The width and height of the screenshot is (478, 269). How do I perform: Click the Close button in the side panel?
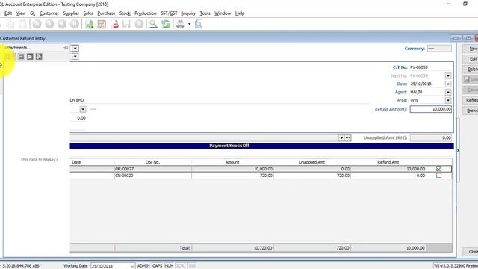(471, 252)
